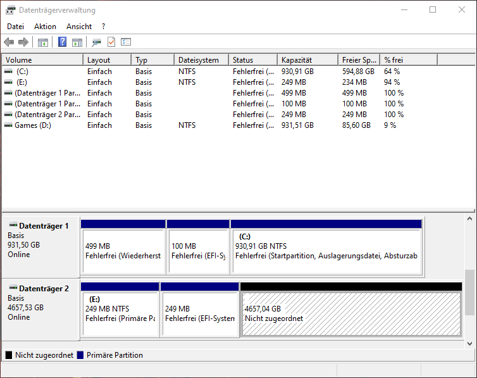Click the scroll down arrow in disk pane
This screenshot has width=477, height=378.
coord(469,344)
